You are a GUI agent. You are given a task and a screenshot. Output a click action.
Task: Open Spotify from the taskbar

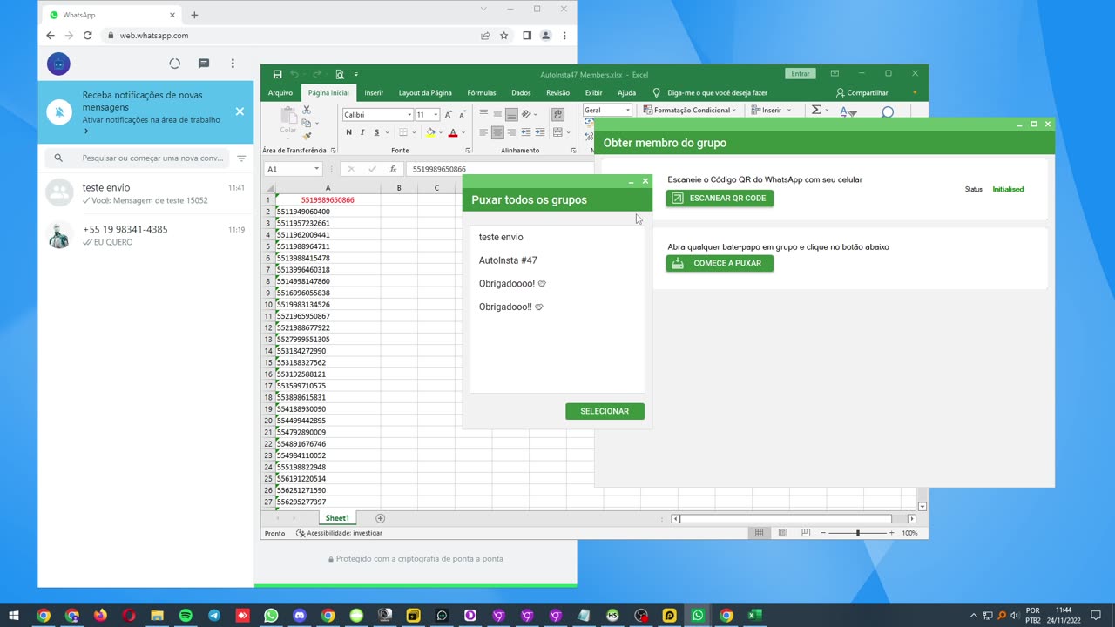186,616
